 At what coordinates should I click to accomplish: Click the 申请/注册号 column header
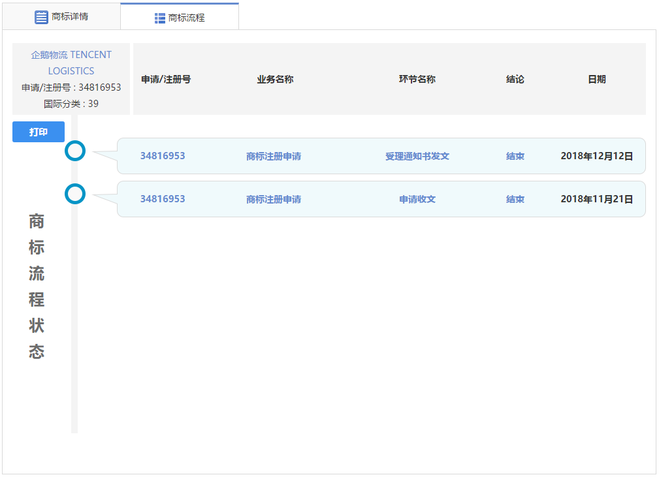pyautogui.click(x=166, y=80)
